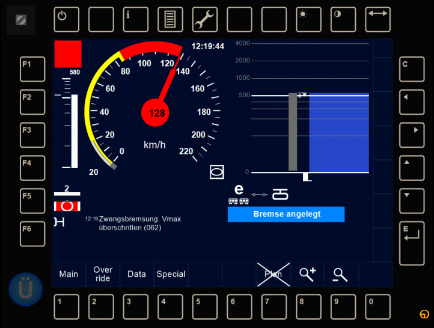Viewport: 434px width, 328px height.
Task: Click the coupling H symbol
Action: click(x=60, y=222)
